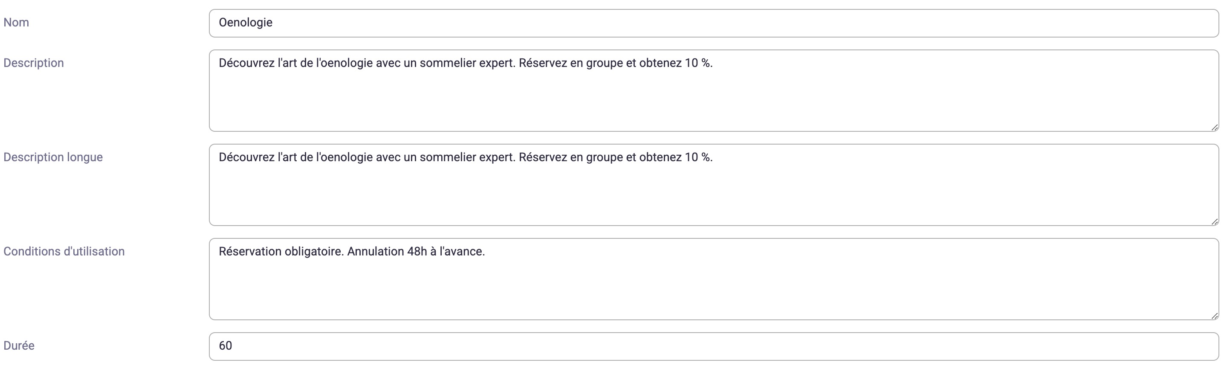
Task: Click blank area inside the short Description textarea
Action: point(714,100)
